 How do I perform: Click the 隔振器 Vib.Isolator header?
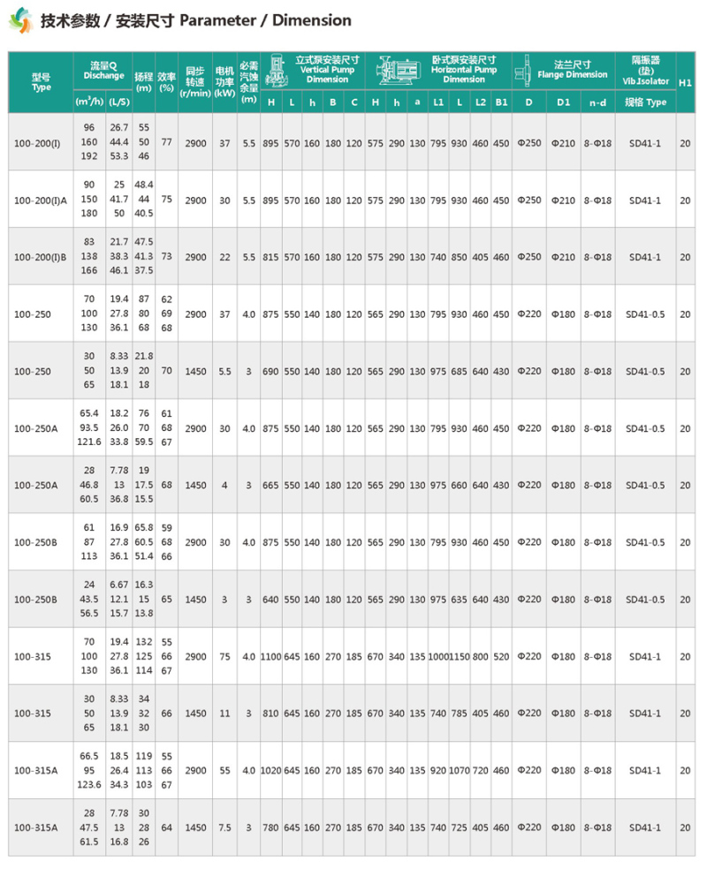[x=645, y=71]
